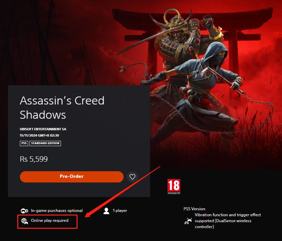Click the Assassin's Creed Shadows title
This screenshot has width=282, height=241.
(62, 107)
